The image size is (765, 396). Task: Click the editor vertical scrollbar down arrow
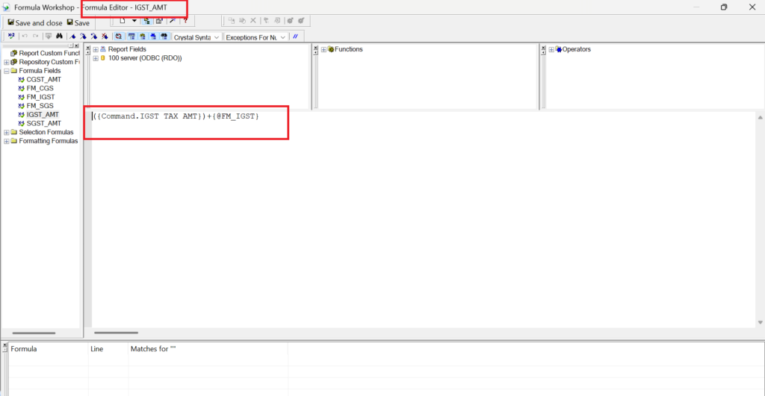click(x=760, y=322)
